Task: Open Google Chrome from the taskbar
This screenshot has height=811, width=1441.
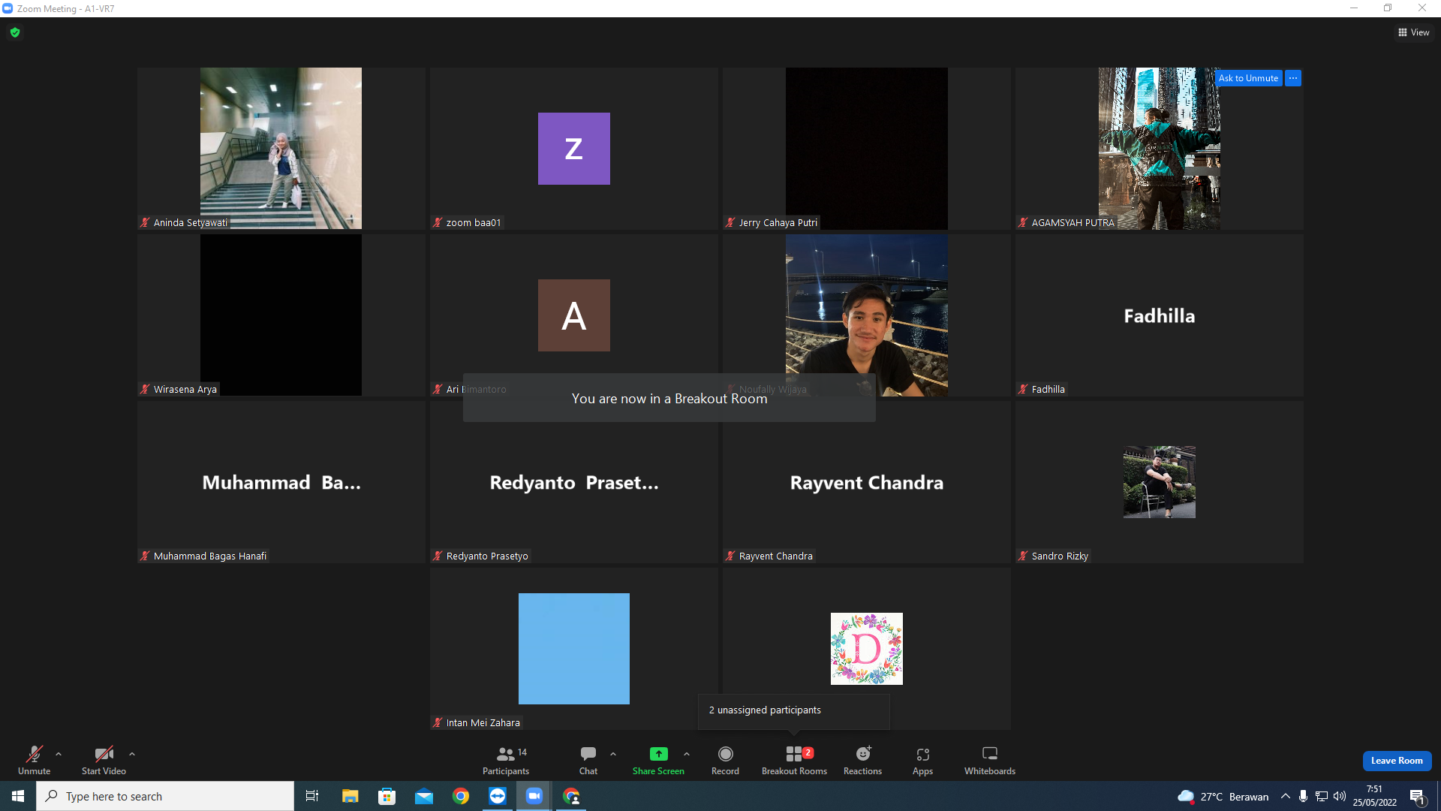Action: point(461,796)
